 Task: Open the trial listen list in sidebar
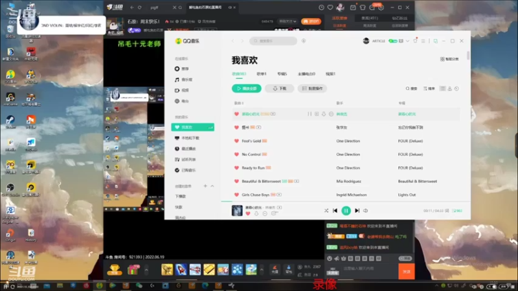pos(185,159)
